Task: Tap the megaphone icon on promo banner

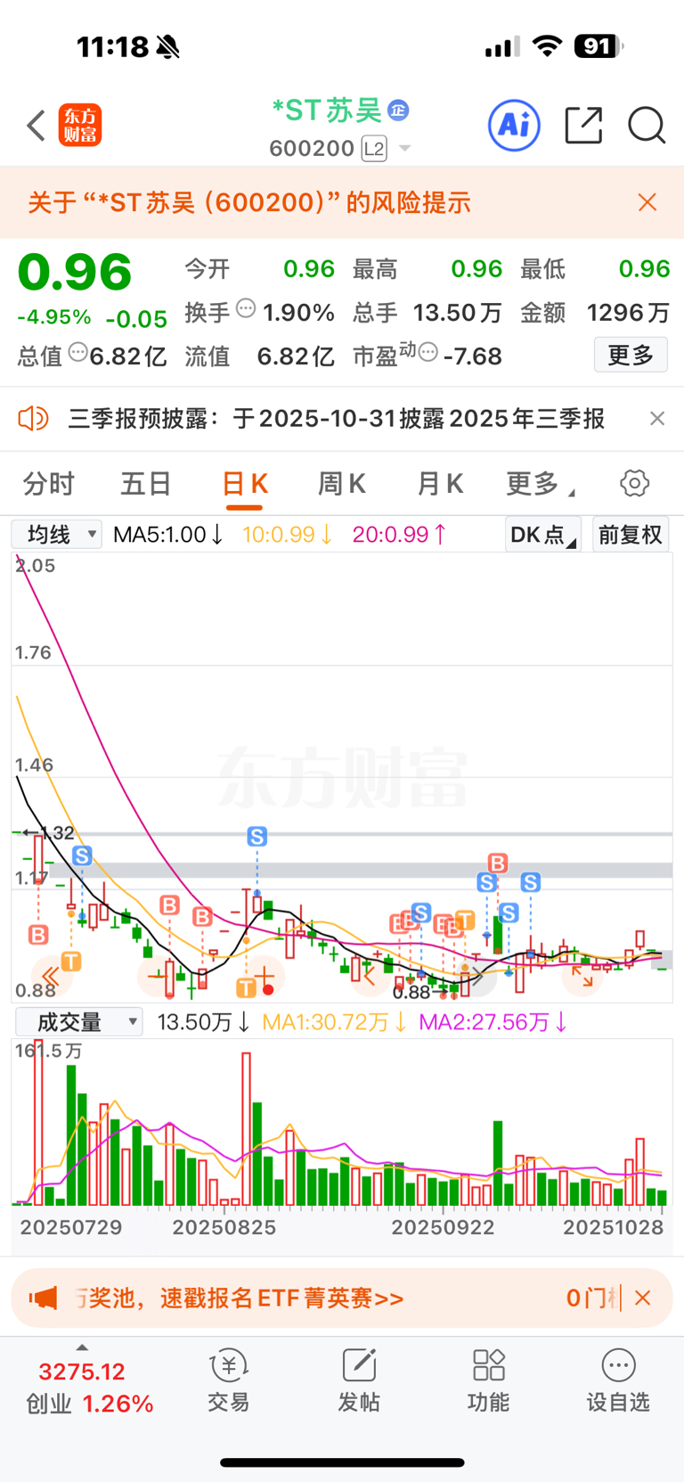Action: point(43,1298)
